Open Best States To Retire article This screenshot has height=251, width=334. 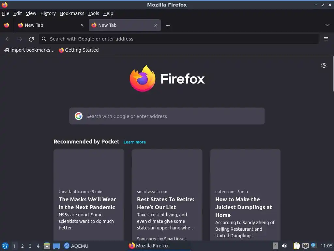click(165, 203)
